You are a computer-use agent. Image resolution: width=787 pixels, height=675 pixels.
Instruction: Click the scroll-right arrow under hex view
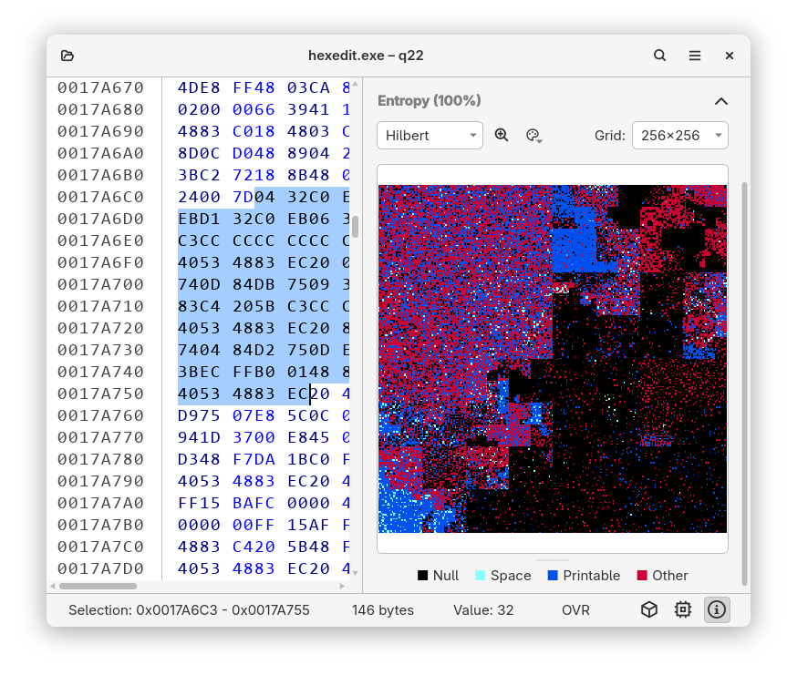(x=342, y=587)
